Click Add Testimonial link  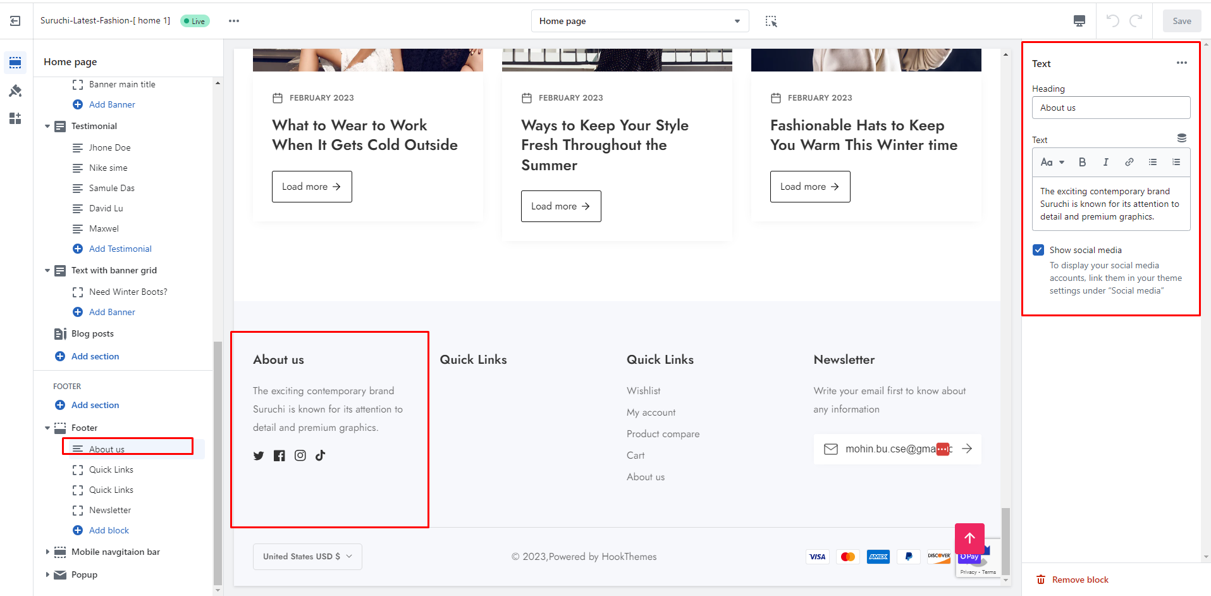[x=120, y=249]
